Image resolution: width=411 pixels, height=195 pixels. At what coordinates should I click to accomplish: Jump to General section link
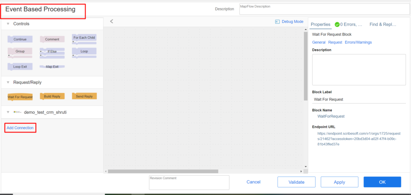point(319,42)
